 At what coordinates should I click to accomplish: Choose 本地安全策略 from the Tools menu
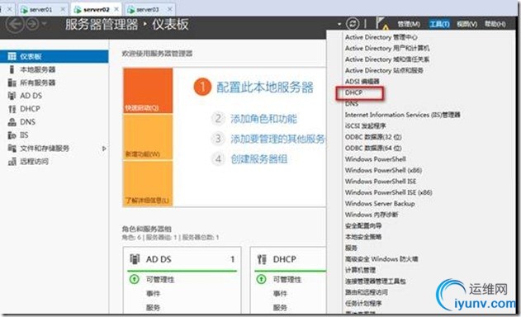(363, 237)
